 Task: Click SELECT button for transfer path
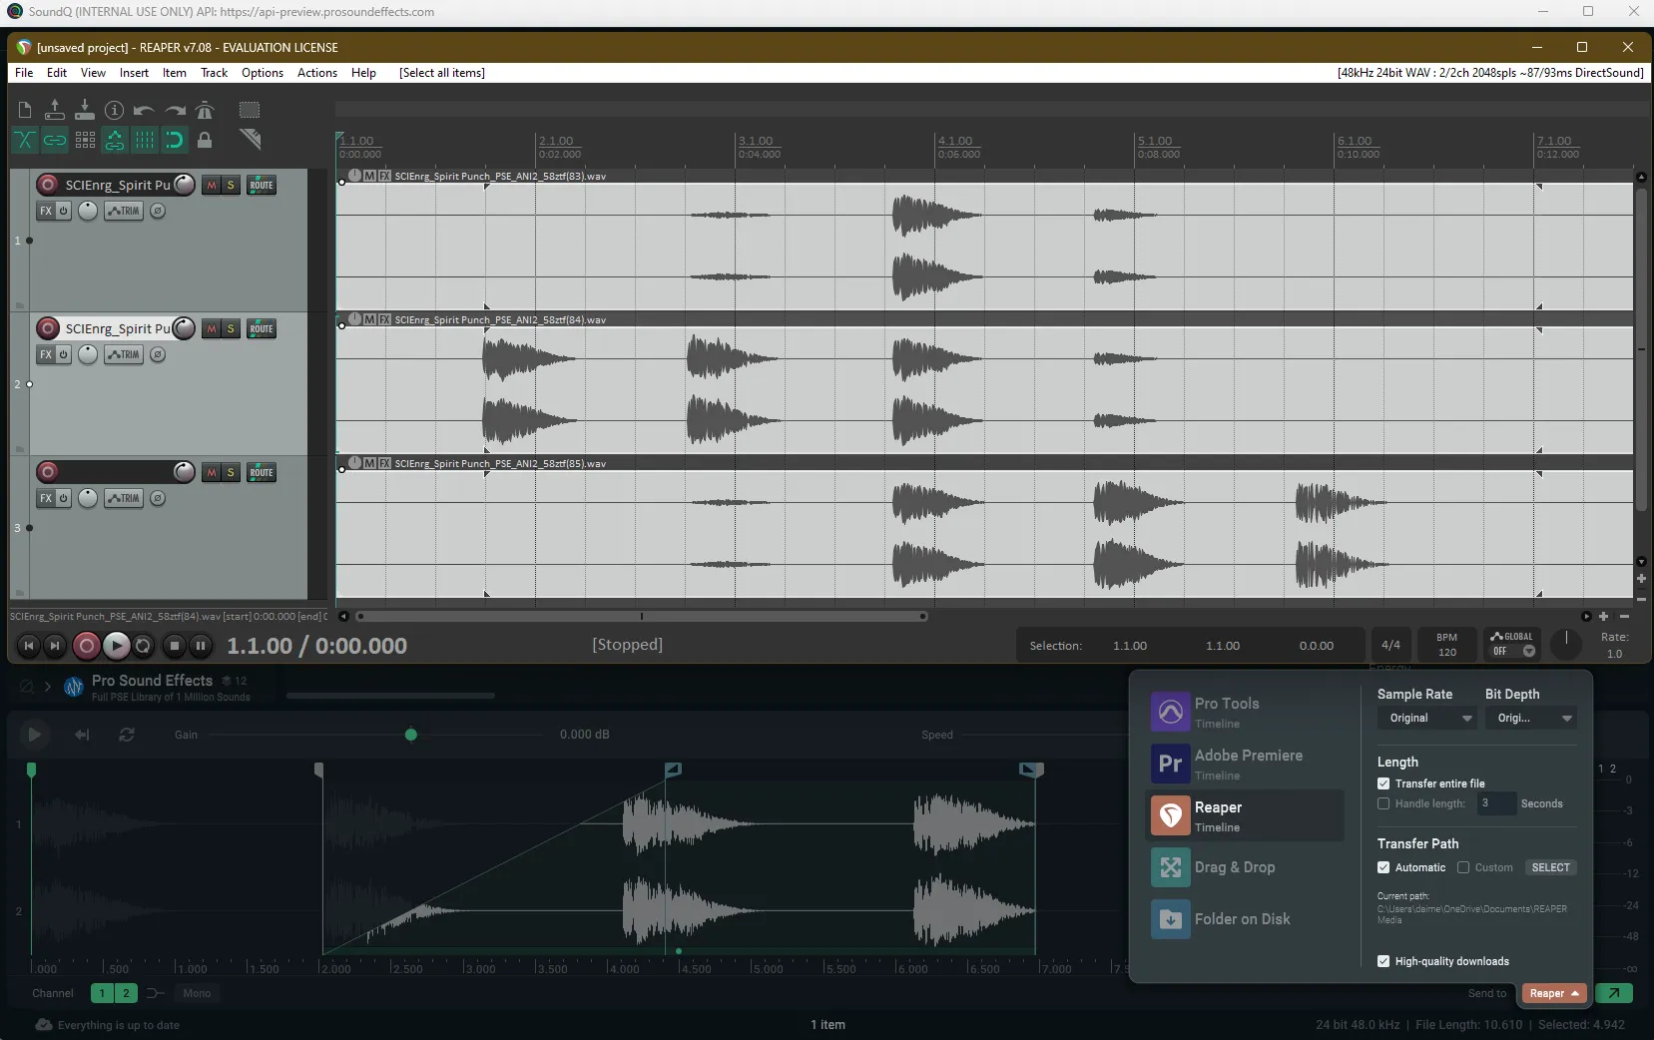point(1550,867)
